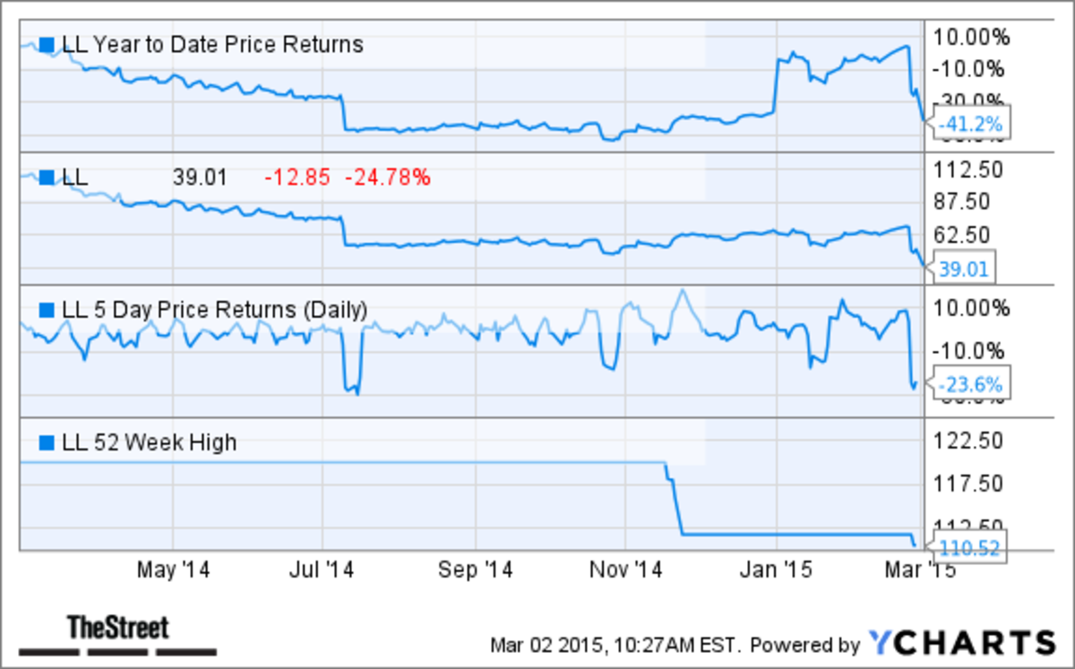Click the LL Year to Date Price Returns label

(212, 44)
